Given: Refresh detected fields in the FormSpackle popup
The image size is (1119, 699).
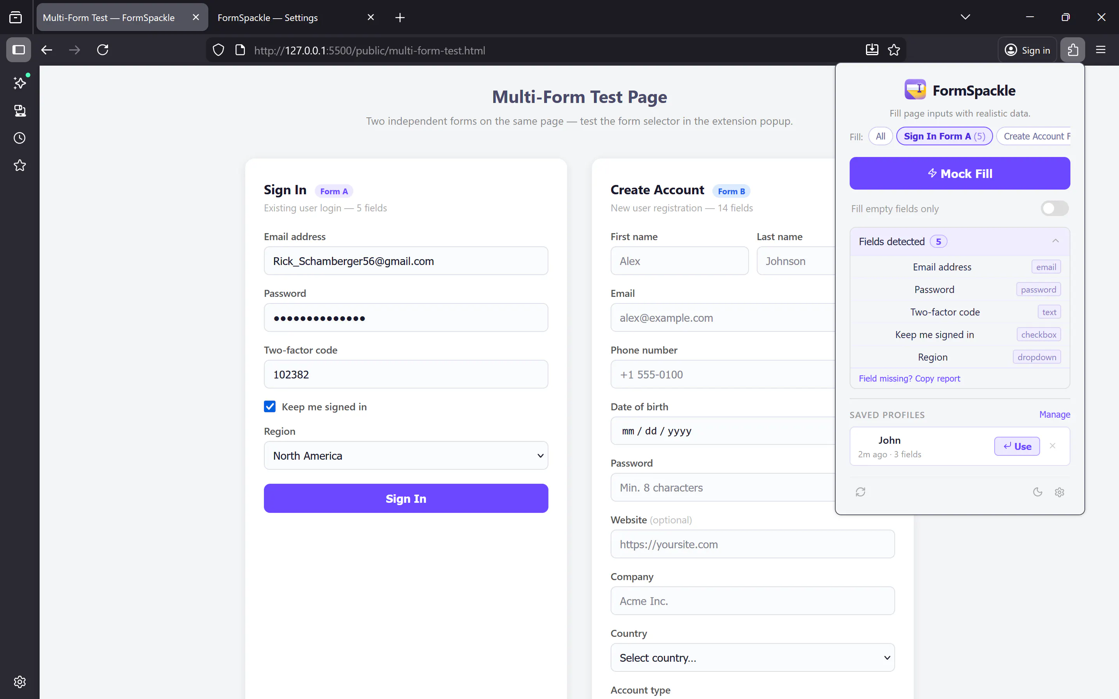Looking at the screenshot, I should coord(860,492).
